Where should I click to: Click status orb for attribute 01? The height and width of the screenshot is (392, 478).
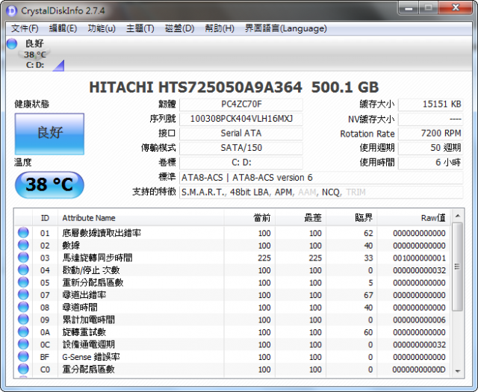[23, 232]
